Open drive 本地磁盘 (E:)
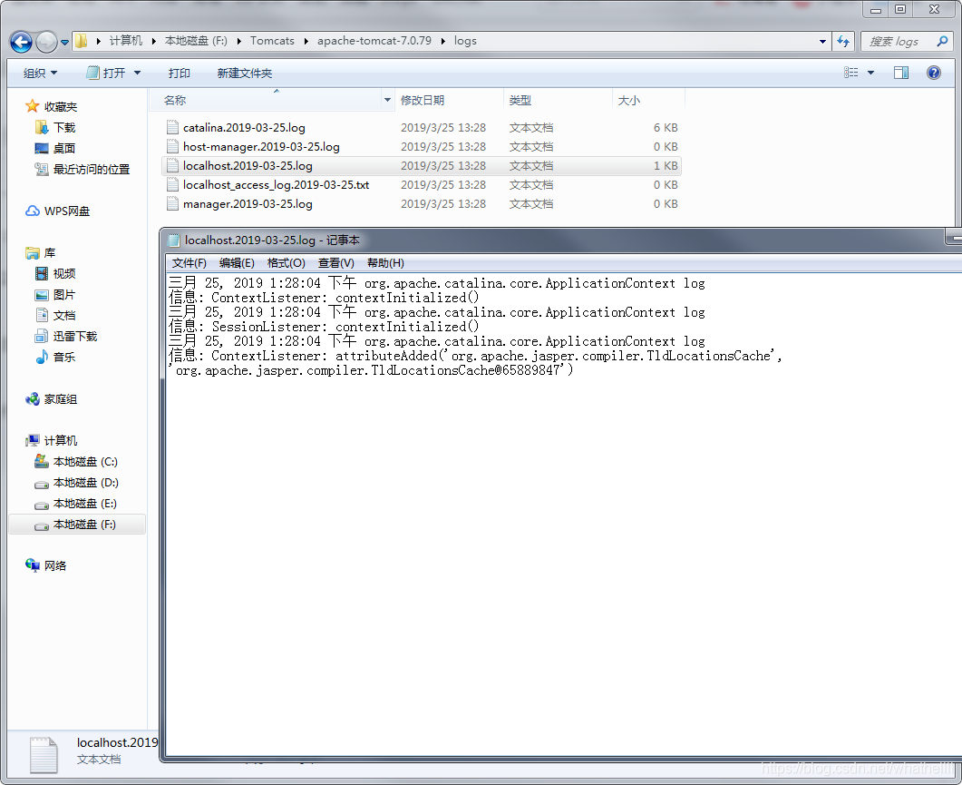962x785 pixels. [84, 504]
